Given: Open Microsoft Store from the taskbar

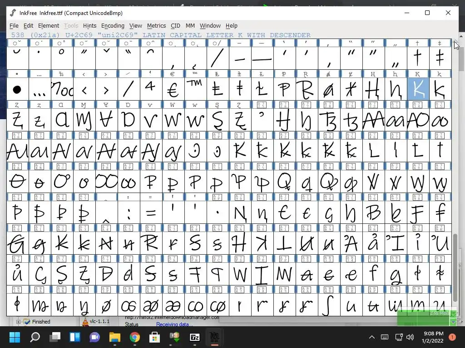Looking at the screenshot, I should pyautogui.click(x=154, y=337).
